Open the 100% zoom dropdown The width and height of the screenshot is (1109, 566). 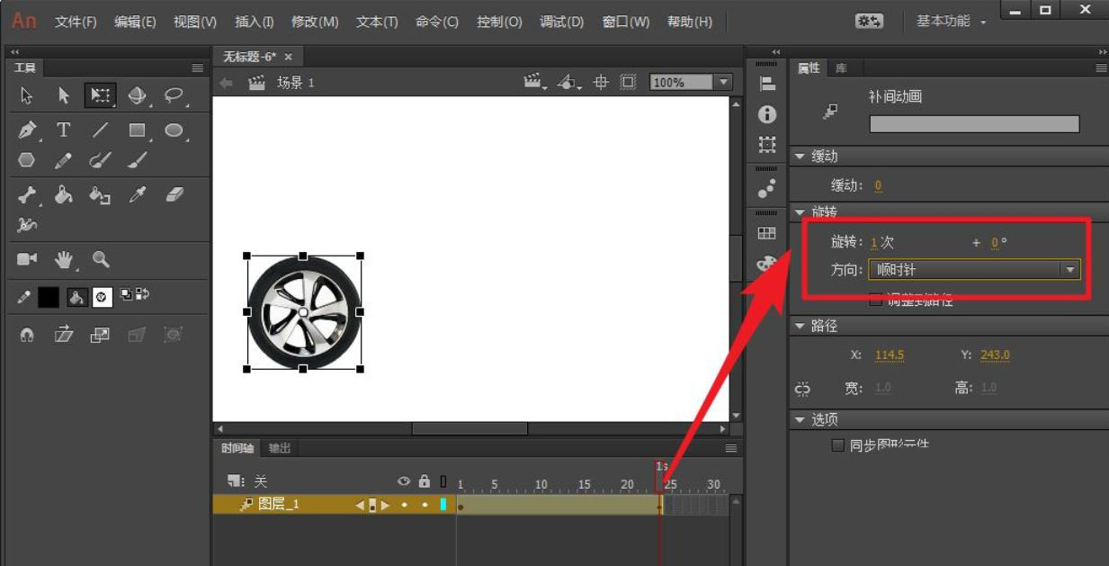(x=723, y=82)
